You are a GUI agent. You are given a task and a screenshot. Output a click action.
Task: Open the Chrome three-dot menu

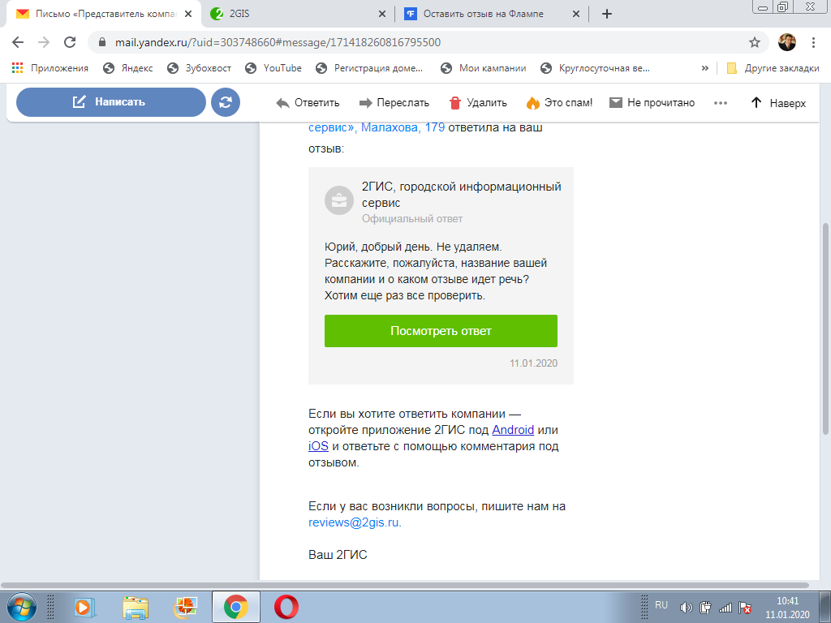[813, 42]
